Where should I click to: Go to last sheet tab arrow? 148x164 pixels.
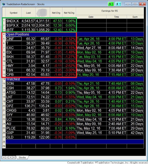coord(14,157)
